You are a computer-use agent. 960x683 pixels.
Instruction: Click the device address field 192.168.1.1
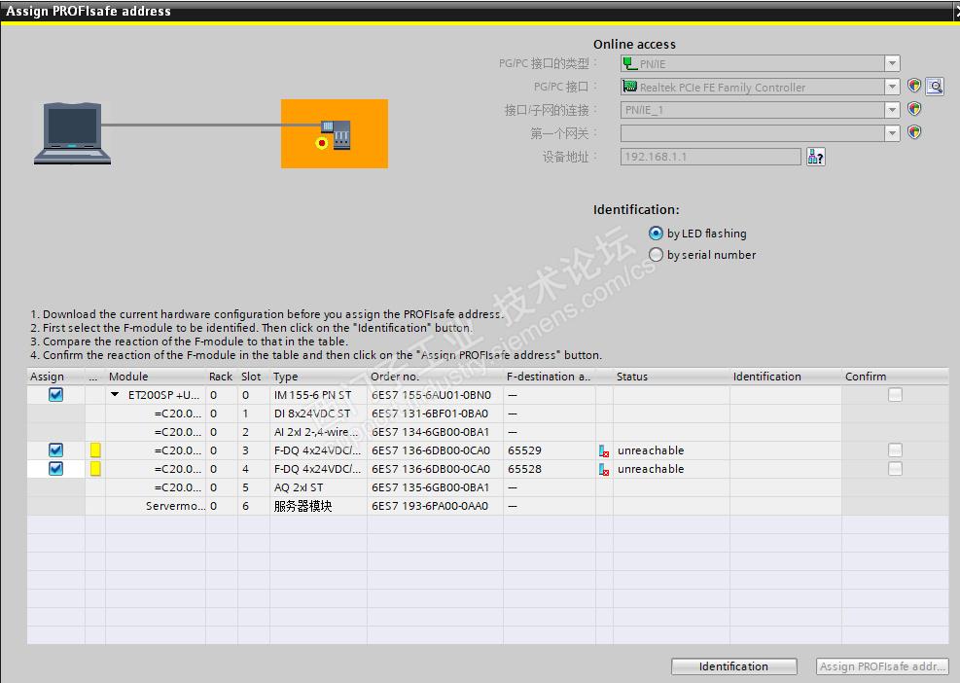tap(710, 157)
